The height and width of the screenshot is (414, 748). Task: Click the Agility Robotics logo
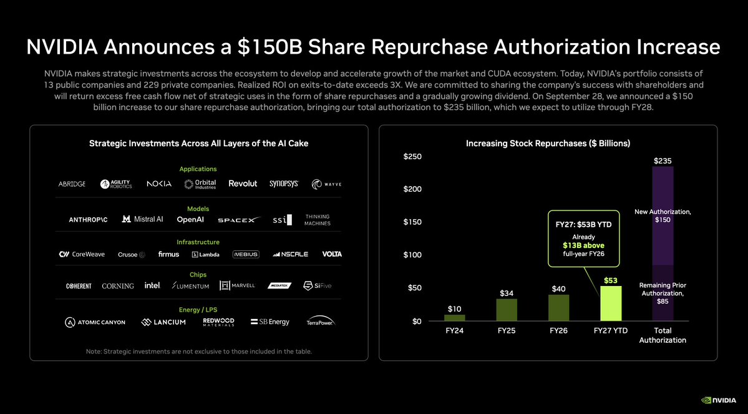click(x=116, y=184)
